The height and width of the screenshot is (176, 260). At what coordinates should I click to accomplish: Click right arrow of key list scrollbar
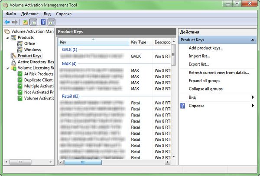[168, 163]
